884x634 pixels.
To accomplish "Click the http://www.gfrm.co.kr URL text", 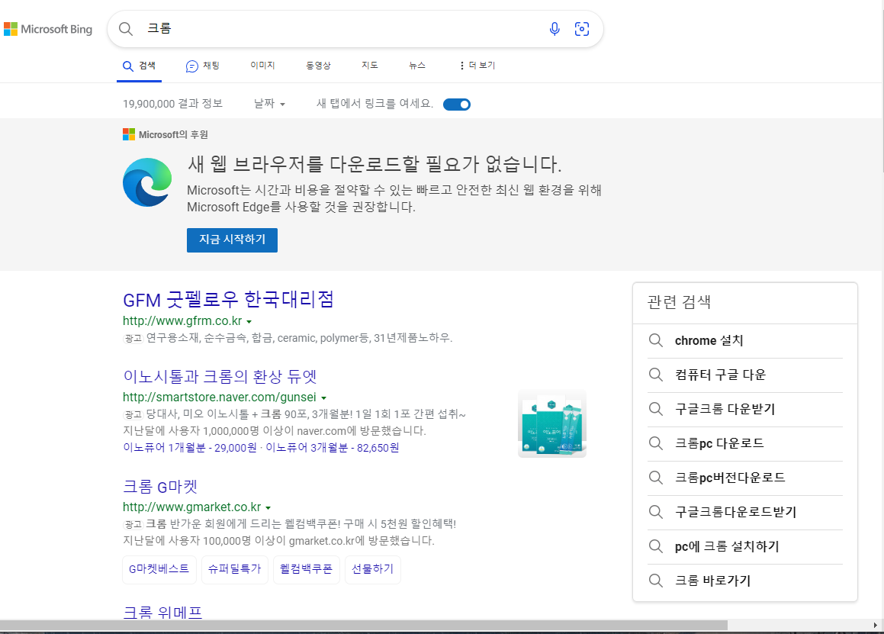I will pos(182,321).
